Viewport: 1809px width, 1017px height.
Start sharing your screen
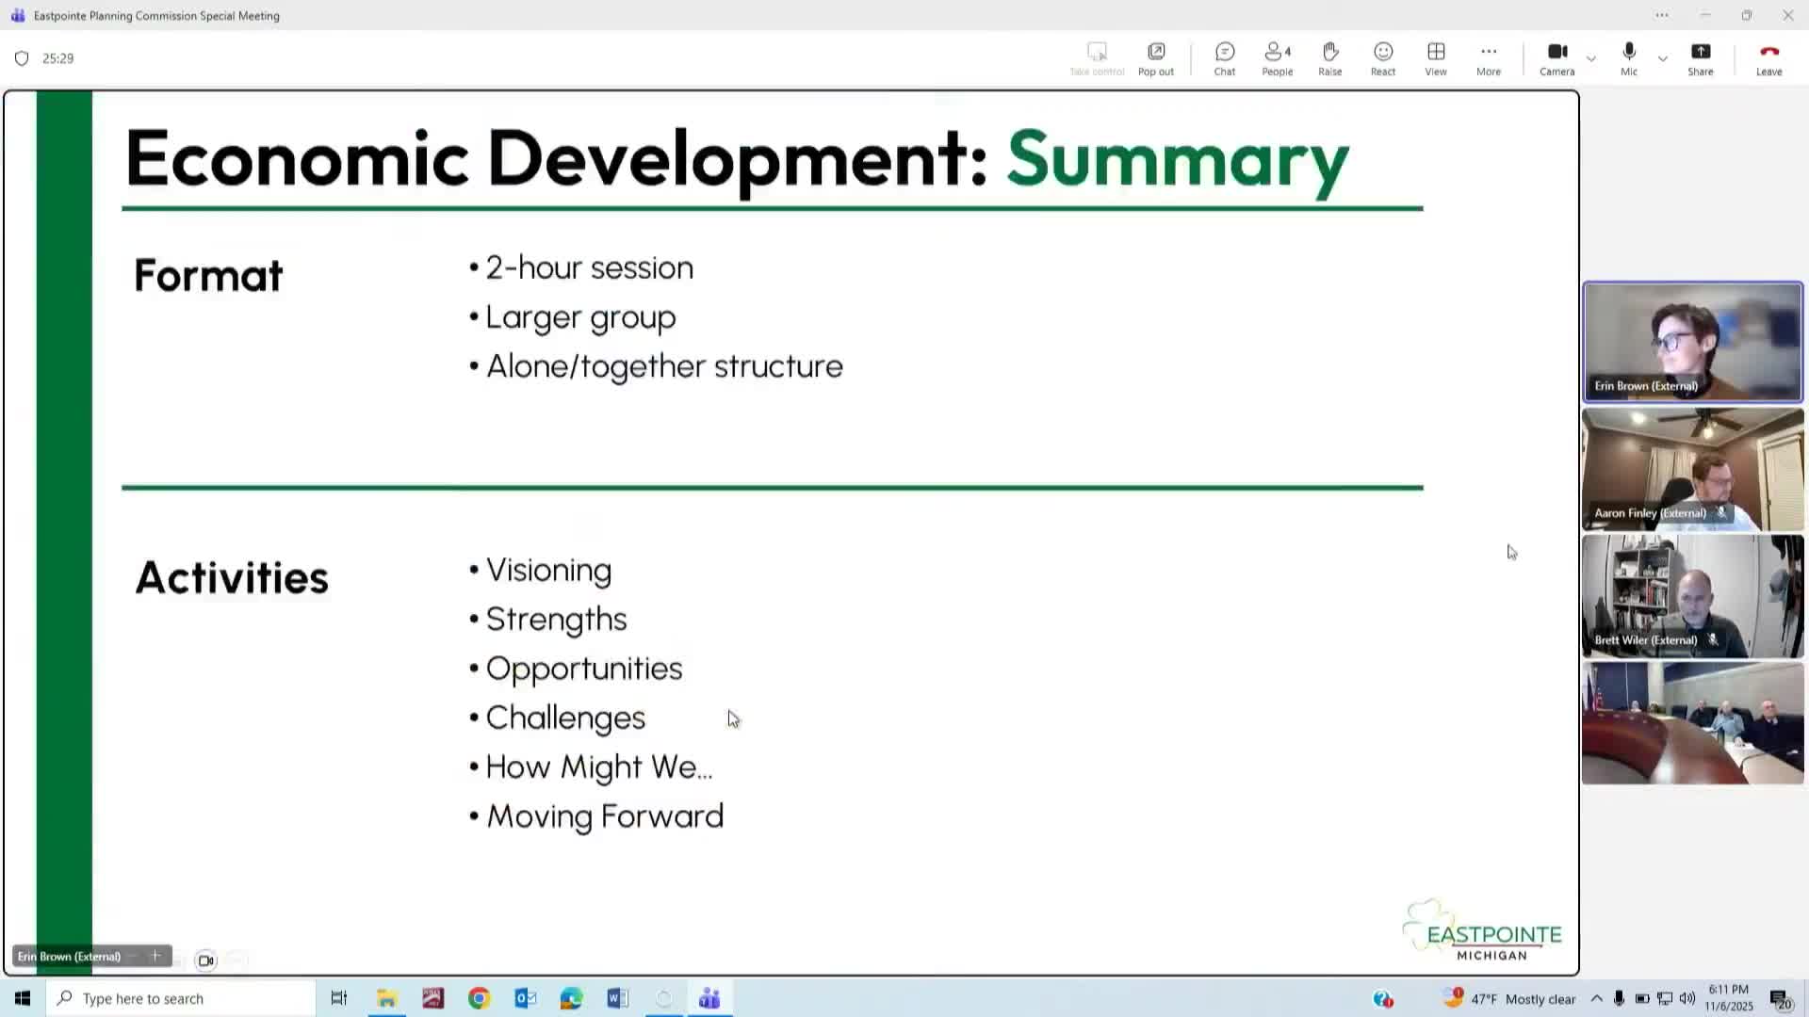click(1701, 57)
